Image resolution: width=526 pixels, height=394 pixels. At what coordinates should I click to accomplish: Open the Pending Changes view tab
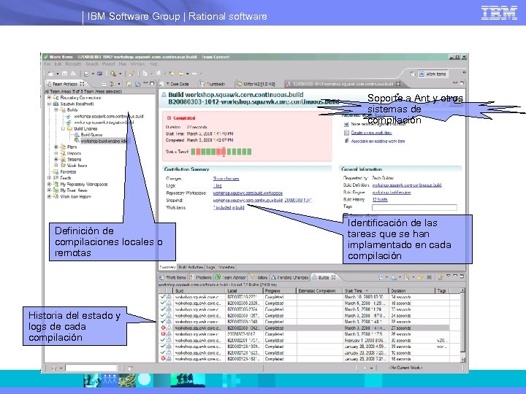tap(289, 277)
